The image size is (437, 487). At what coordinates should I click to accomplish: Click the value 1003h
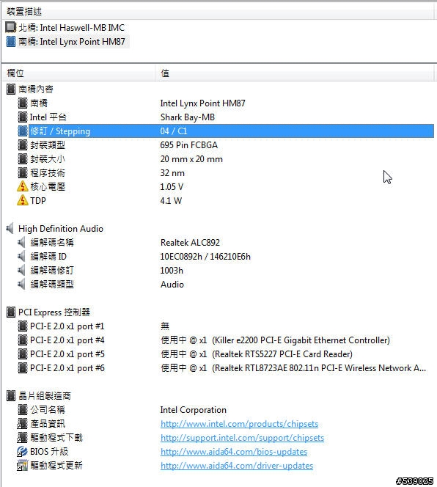click(172, 271)
